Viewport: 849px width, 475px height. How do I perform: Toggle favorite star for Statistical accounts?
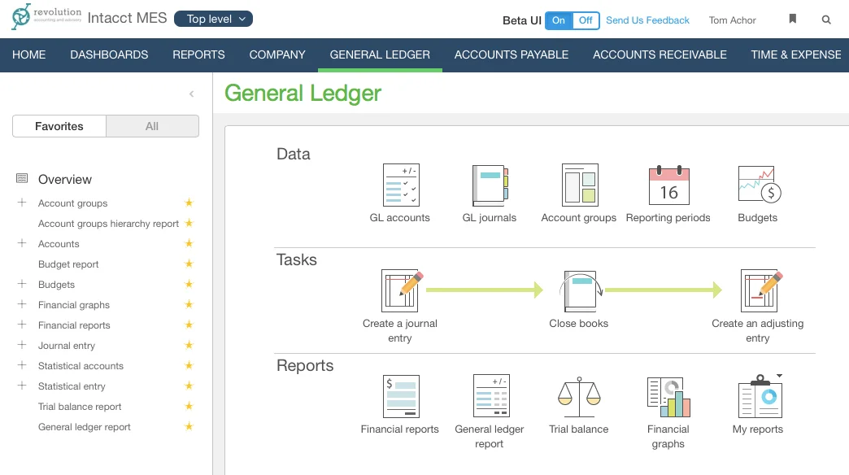(x=189, y=365)
